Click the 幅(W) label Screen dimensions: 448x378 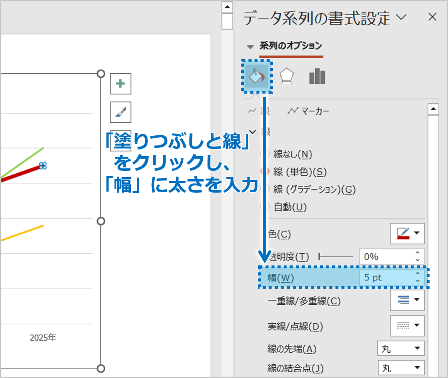point(281,278)
